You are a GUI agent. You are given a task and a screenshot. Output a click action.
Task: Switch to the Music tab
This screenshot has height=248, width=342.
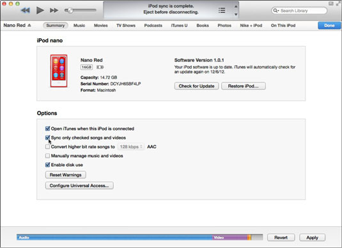[79, 26]
